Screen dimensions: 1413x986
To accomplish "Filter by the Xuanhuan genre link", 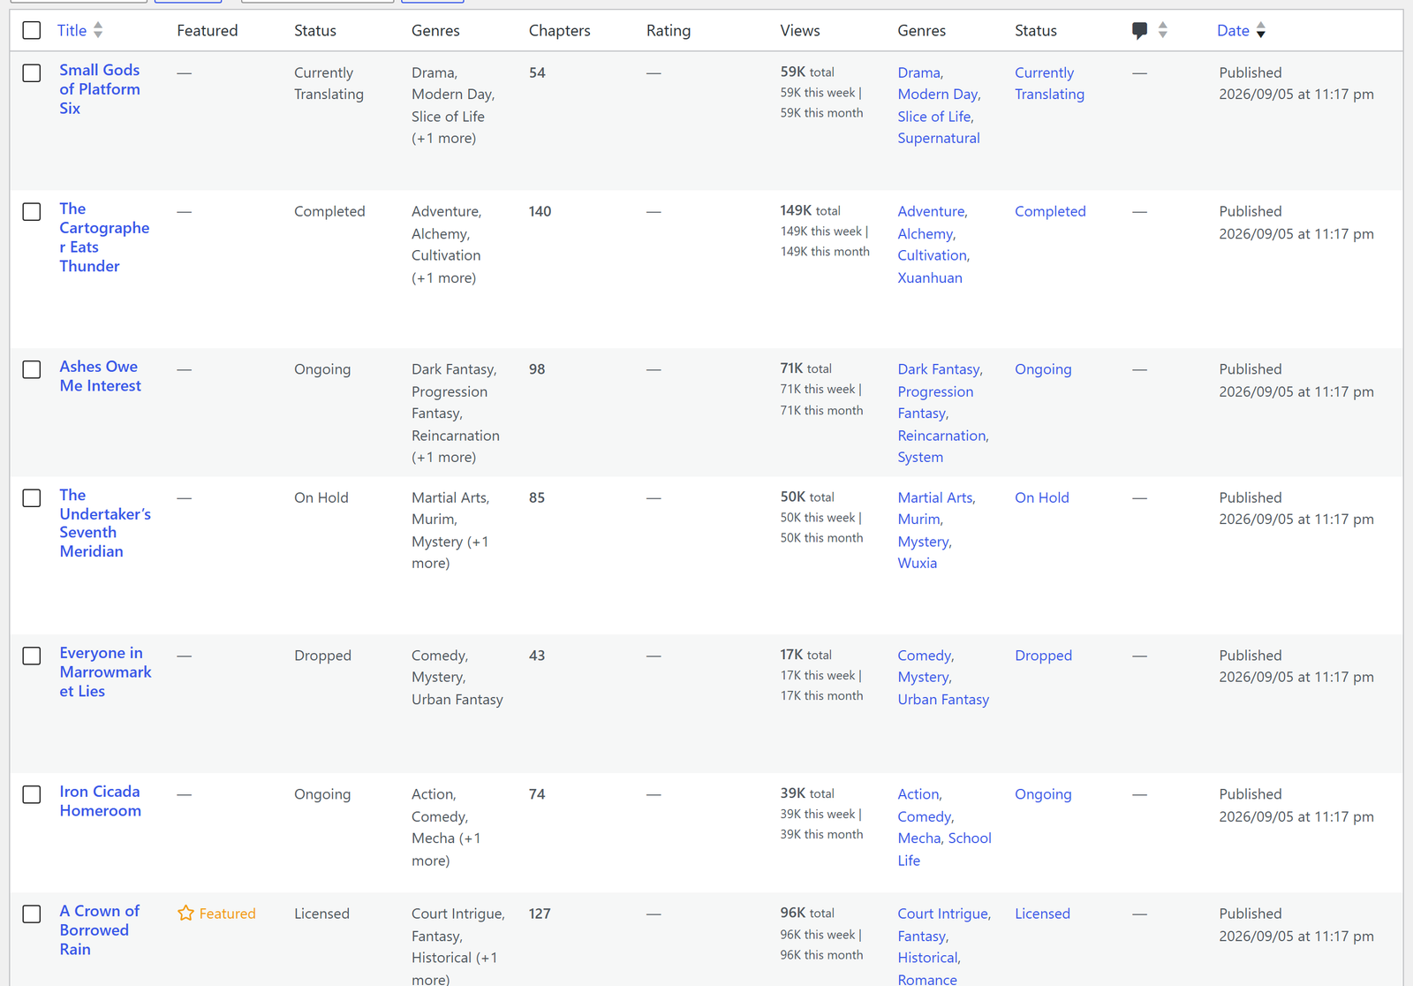I will click(x=930, y=277).
